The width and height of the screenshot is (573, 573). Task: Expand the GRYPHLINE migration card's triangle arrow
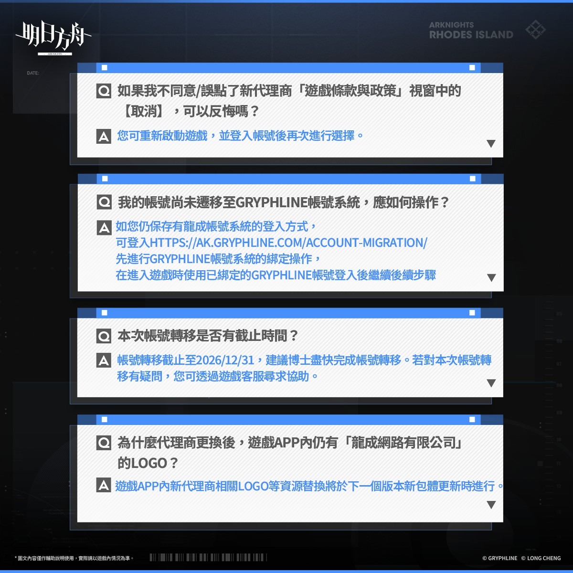pyautogui.click(x=491, y=277)
